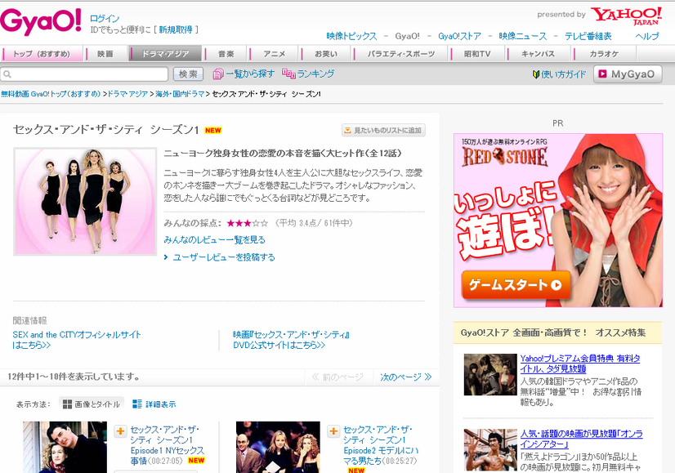Open the ヘルプ link

(647, 36)
